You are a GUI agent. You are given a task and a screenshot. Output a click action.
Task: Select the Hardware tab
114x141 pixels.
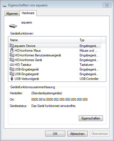(28, 13)
